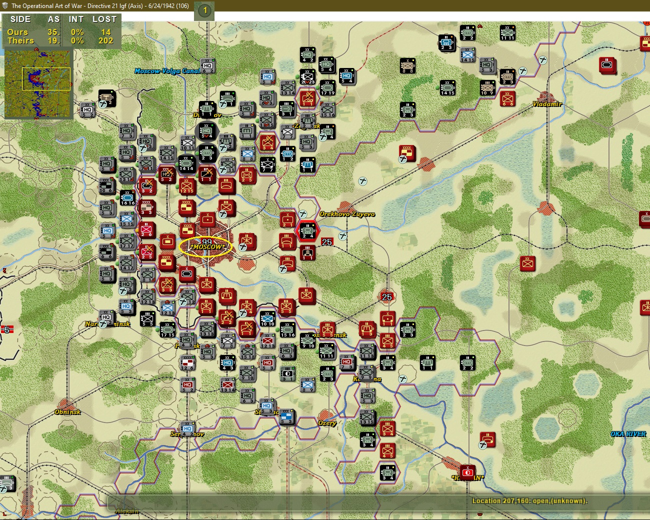Select the Moscow objective circled in yellow
This screenshot has height=520, width=650.
point(206,246)
